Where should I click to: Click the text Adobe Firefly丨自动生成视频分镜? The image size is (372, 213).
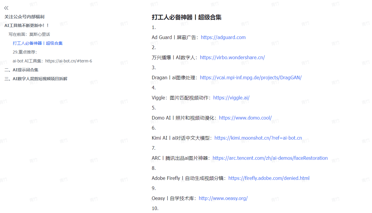point(188,178)
